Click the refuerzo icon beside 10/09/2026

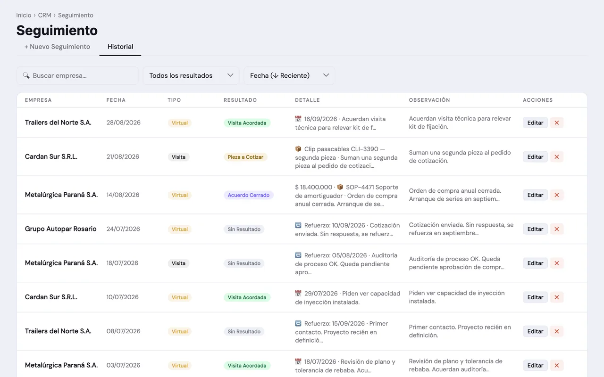click(x=298, y=225)
